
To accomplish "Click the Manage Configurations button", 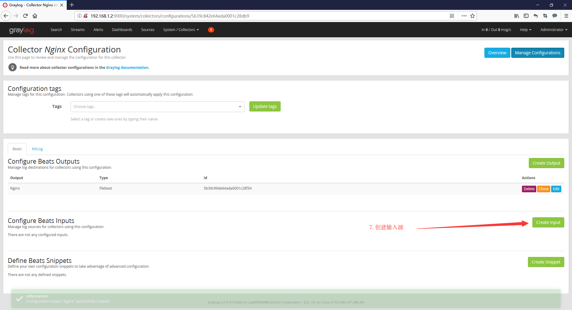I will click(537, 53).
